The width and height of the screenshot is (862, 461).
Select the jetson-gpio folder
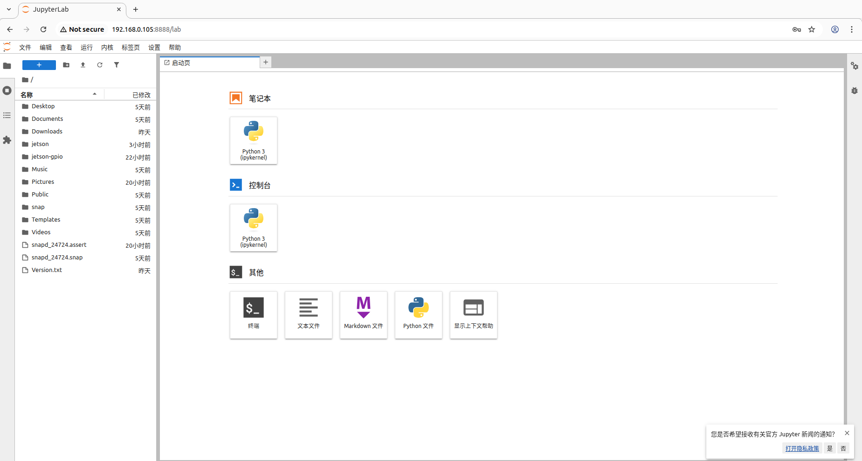coord(86,157)
